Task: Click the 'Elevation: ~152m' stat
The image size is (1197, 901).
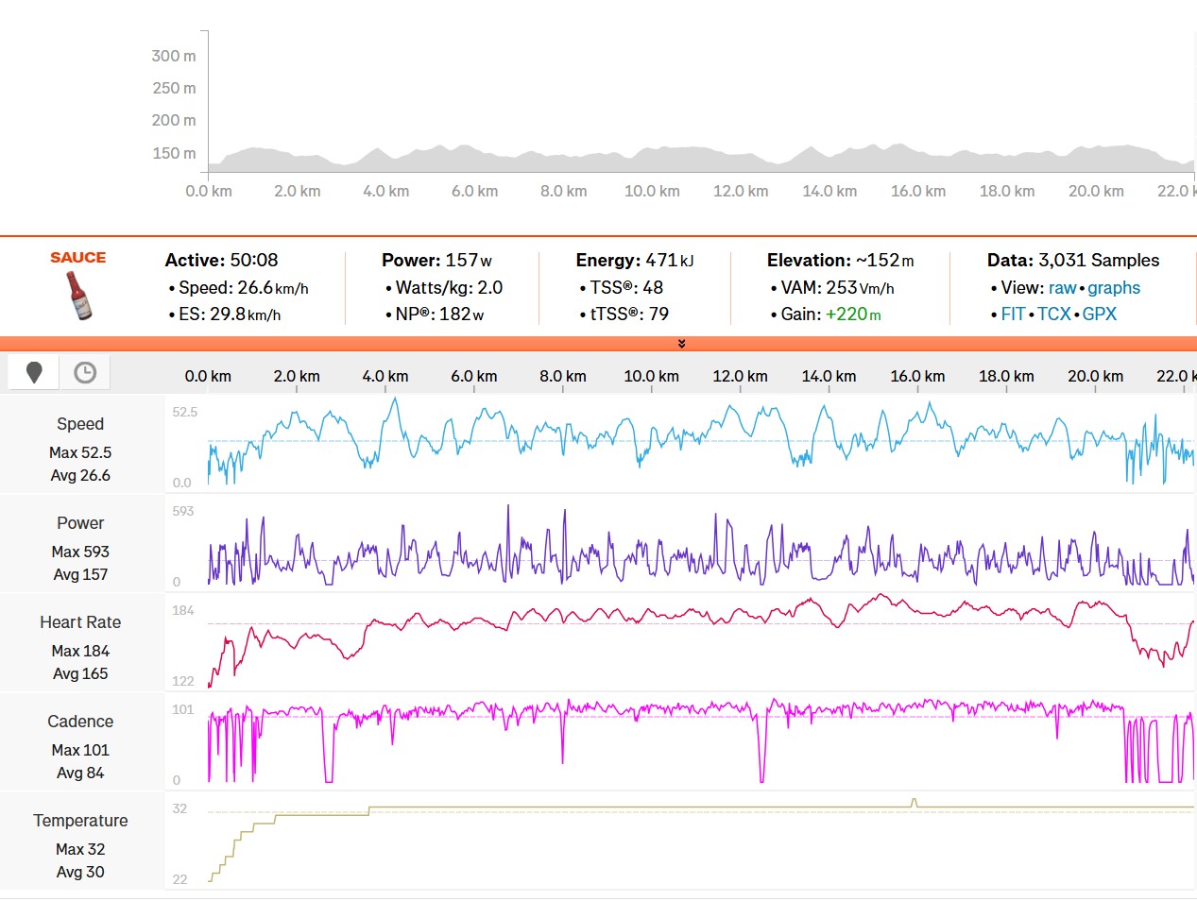Action: (841, 261)
